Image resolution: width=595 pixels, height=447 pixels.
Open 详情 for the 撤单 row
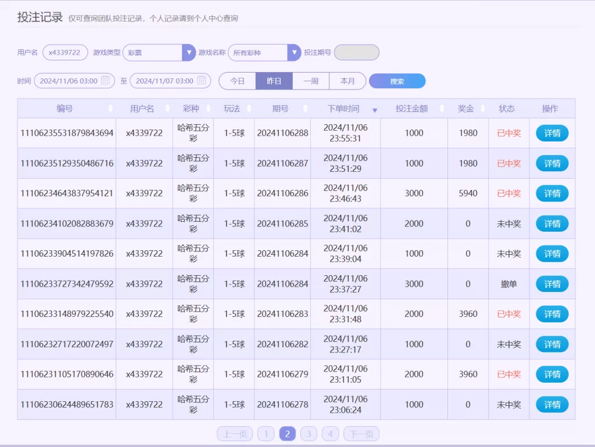point(552,284)
